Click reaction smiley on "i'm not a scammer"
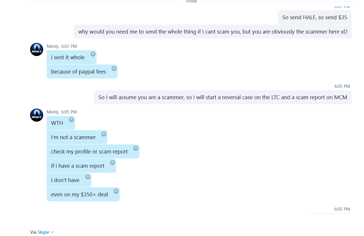The image size is (364, 236). click(104, 134)
